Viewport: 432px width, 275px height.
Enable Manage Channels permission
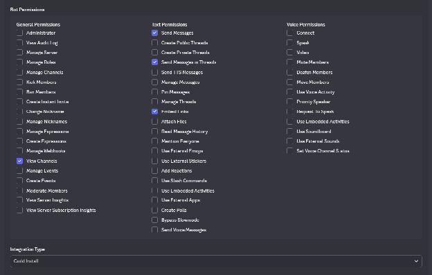(19, 72)
